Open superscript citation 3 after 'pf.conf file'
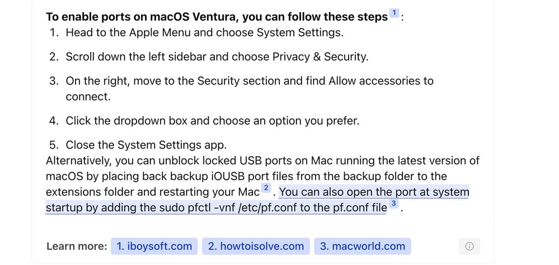 pos(394,204)
